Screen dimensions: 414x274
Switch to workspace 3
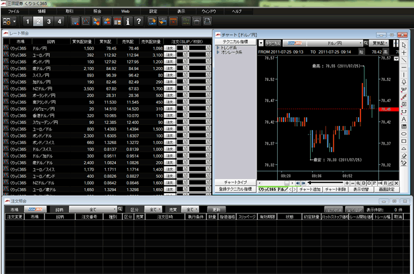(x=49, y=22)
